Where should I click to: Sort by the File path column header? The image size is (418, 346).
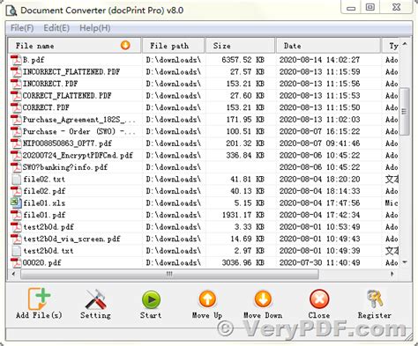point(174,46)
